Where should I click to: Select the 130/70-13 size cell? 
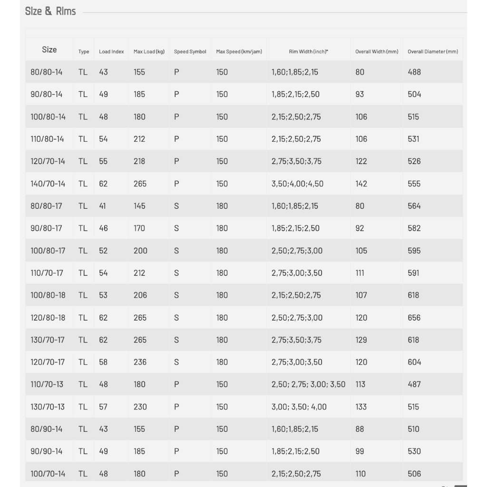click(48, 407)
